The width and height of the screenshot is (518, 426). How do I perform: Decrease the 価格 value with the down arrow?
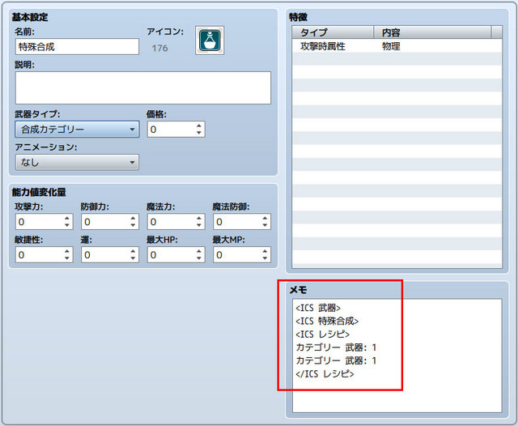point(199,133)
